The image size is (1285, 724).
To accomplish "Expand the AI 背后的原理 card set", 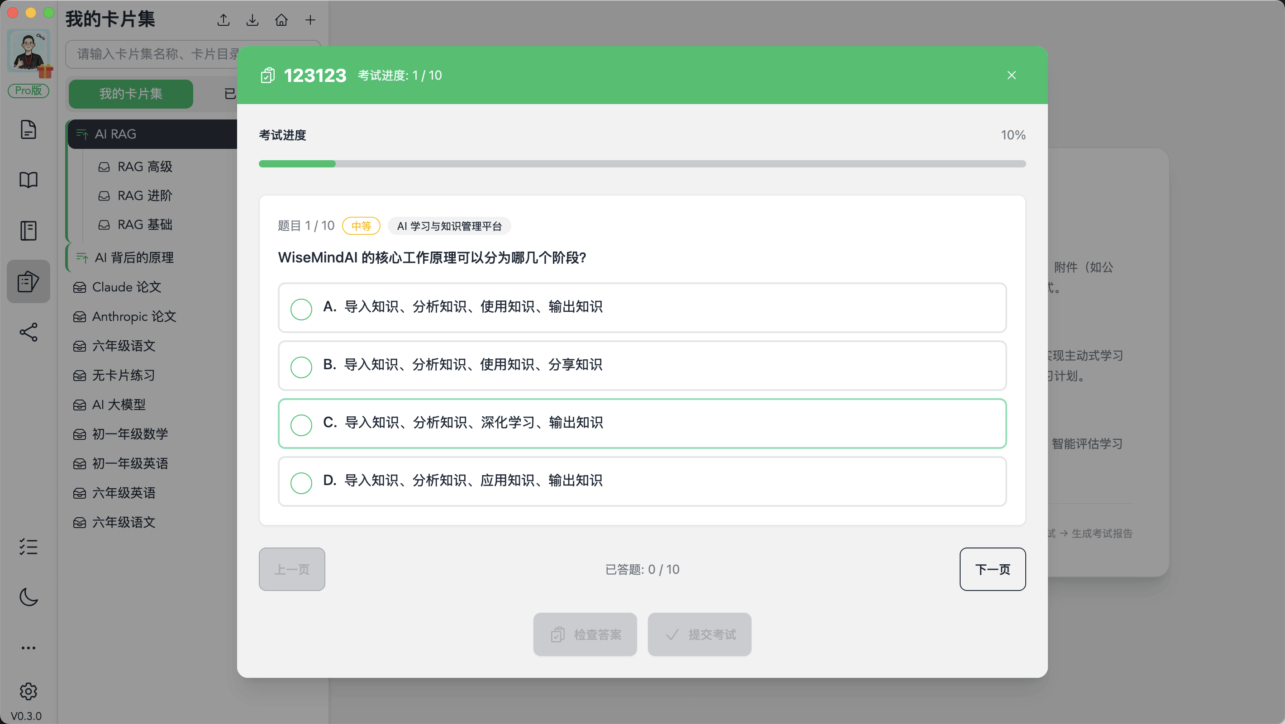I will point(82,257).
